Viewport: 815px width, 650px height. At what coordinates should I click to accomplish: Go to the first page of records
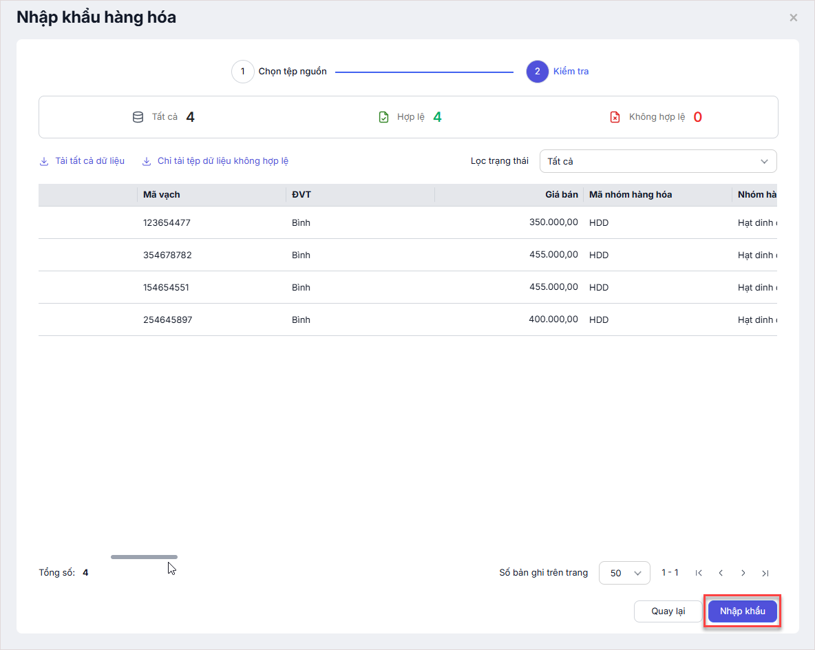699,573
